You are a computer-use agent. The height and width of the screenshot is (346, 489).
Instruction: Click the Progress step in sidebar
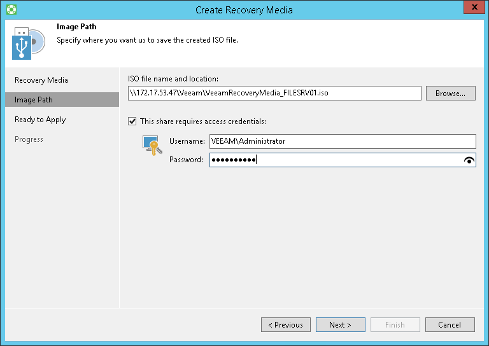29,139
